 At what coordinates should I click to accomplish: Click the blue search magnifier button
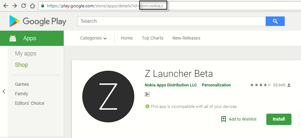275,21
